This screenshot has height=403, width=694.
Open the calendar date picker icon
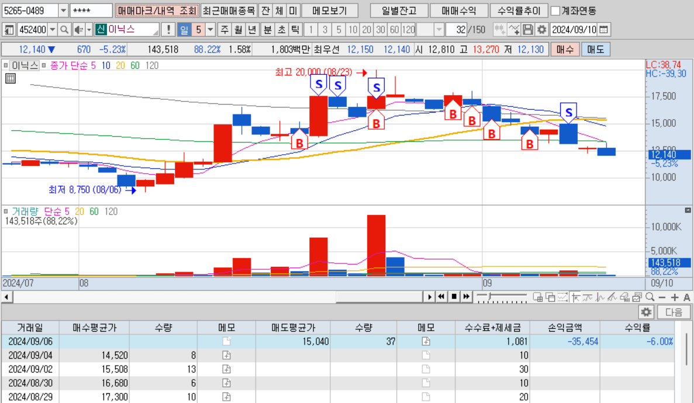coord(604,30)
